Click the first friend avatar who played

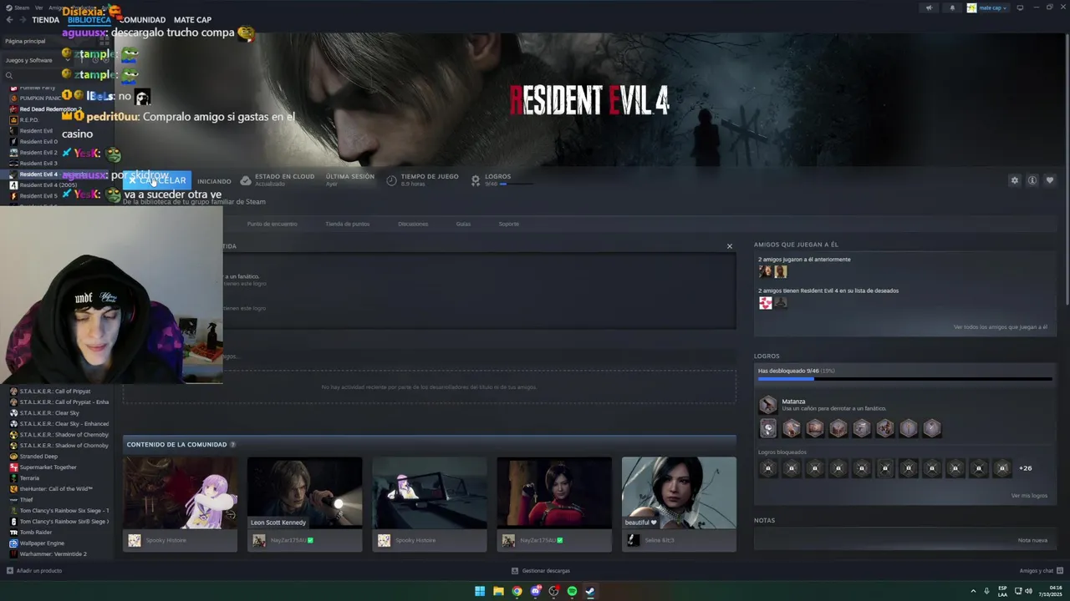[x=765, y=271]
